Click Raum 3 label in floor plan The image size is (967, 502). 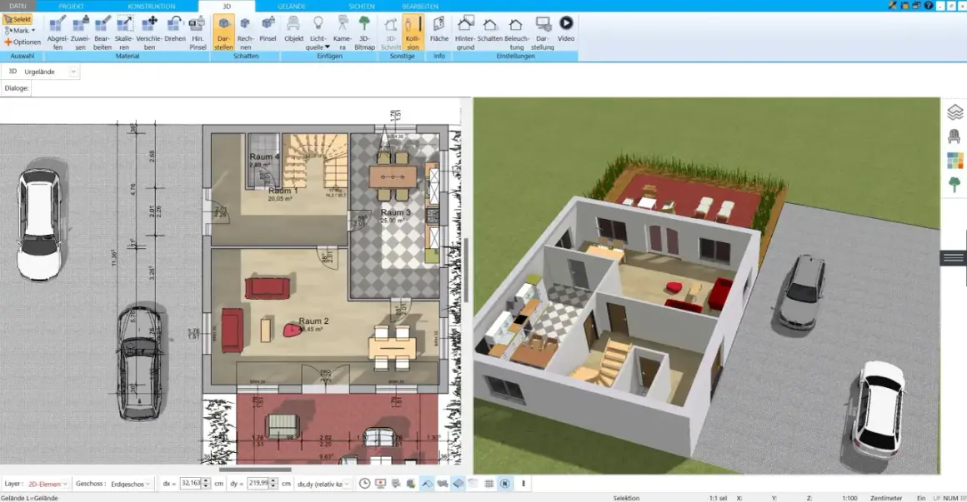point(395,212)
